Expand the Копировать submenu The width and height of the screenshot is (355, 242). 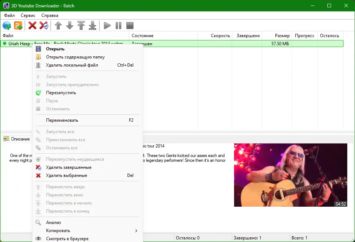74,231
